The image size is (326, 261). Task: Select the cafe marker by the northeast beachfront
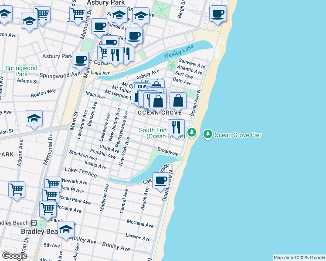click(x=217, y=14)
